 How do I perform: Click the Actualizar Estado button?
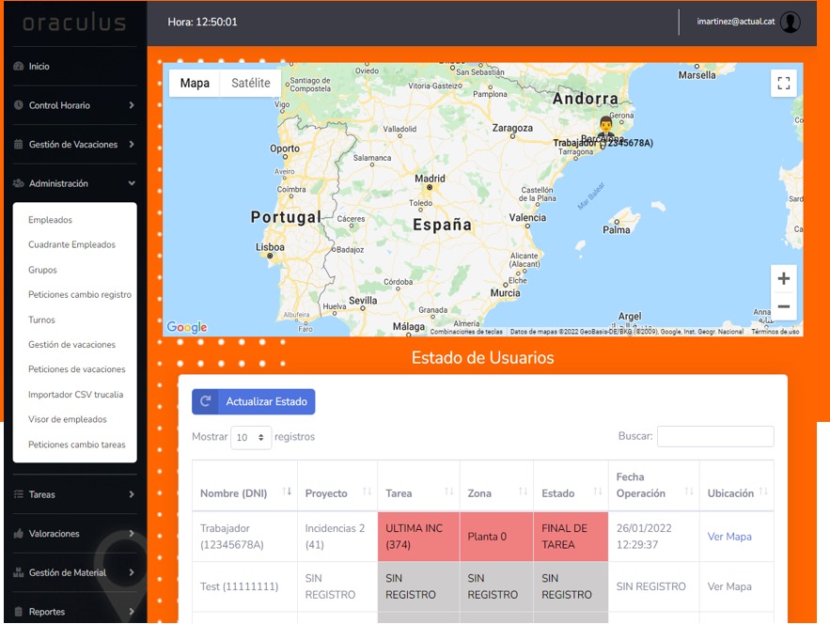tap(254, 401)
